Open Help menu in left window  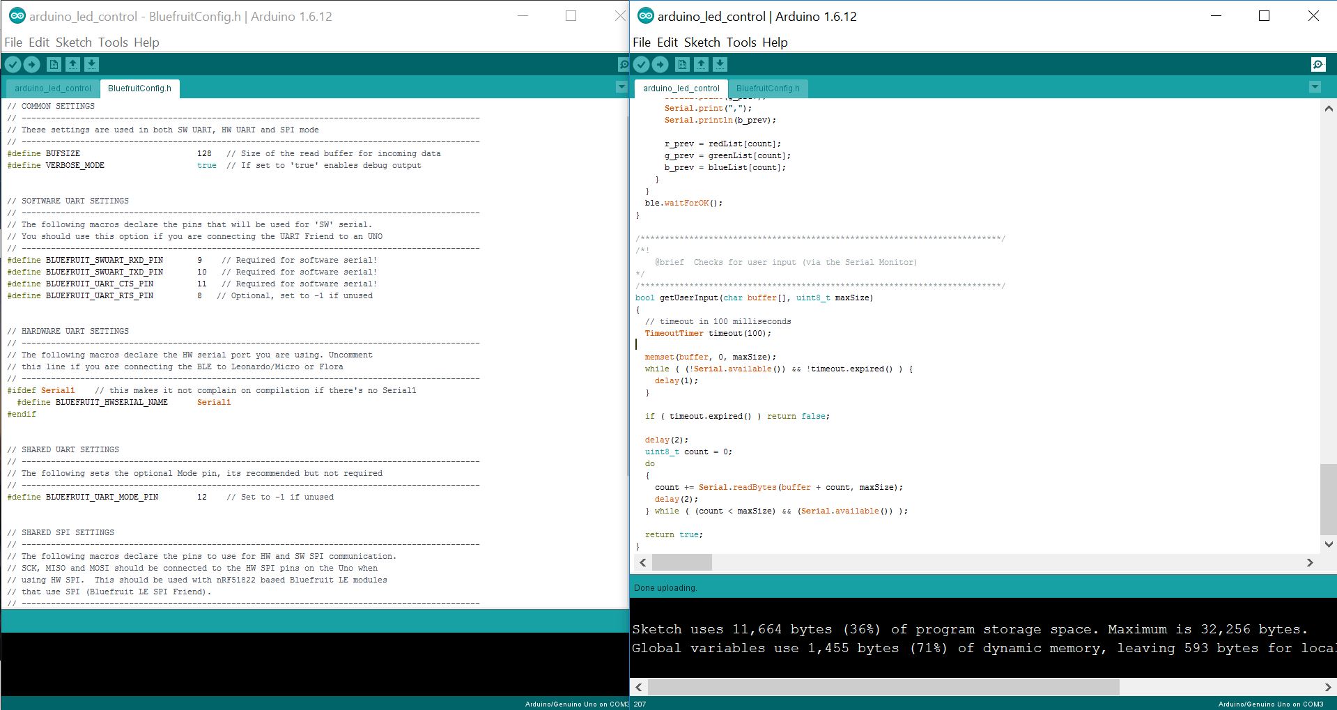(x=146, y=43)
